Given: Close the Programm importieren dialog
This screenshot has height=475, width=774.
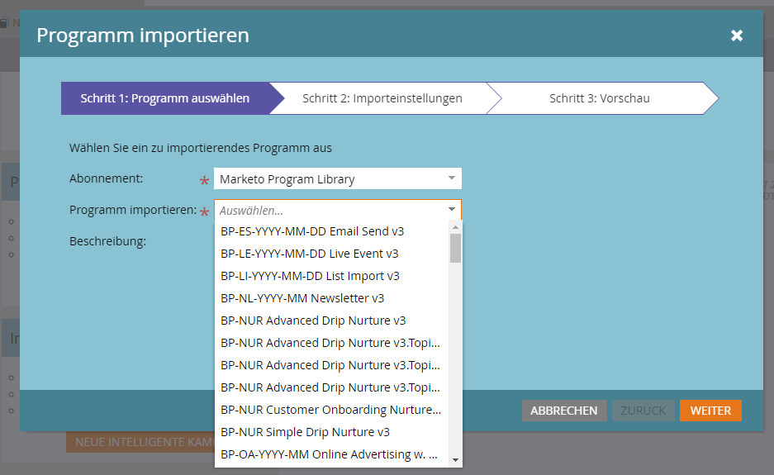Looking at the screenshot, I should click(737, 36).
